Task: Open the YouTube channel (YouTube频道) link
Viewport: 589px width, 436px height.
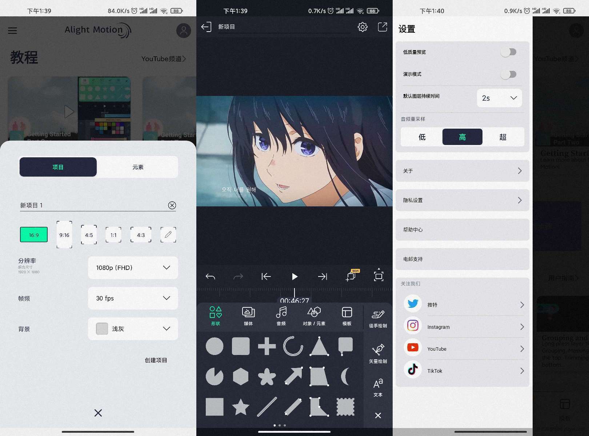Action: (164, 58)
